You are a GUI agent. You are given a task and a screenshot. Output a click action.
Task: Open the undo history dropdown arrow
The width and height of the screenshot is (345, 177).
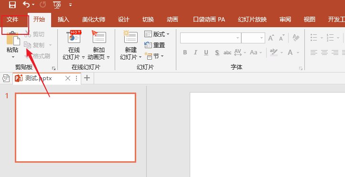click(33, 5)
